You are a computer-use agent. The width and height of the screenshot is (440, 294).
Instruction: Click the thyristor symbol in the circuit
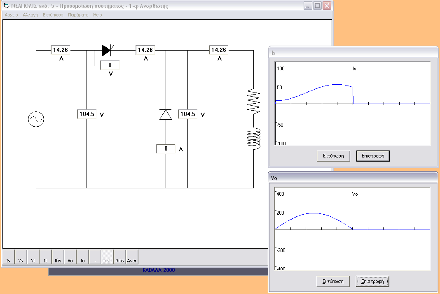point(108,50)
